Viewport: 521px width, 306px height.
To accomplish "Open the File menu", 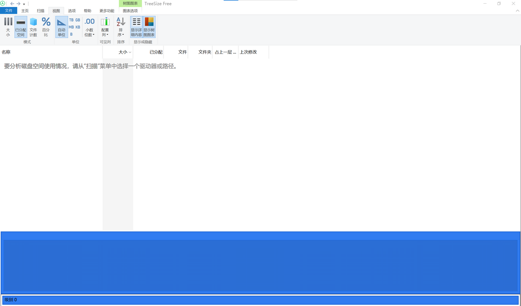I will [9, 11].
